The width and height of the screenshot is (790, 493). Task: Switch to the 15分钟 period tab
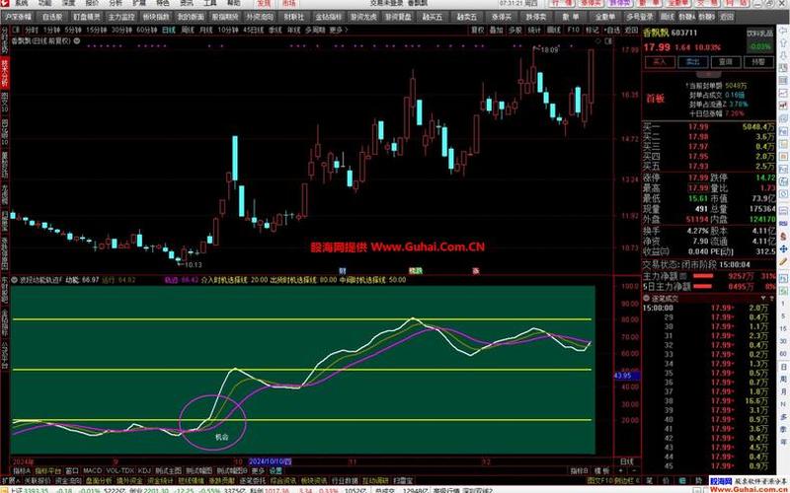point(96,31)
